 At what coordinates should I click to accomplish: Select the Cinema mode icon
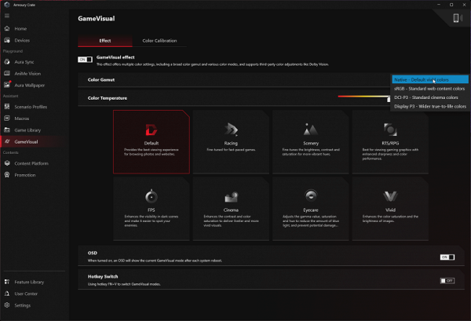click(232, 196)
